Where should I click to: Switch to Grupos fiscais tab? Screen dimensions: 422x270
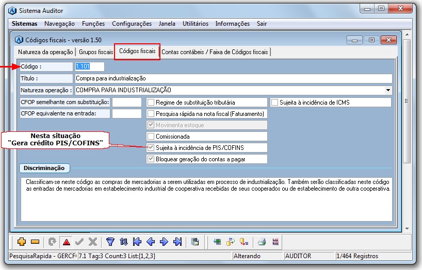(96, 52)
